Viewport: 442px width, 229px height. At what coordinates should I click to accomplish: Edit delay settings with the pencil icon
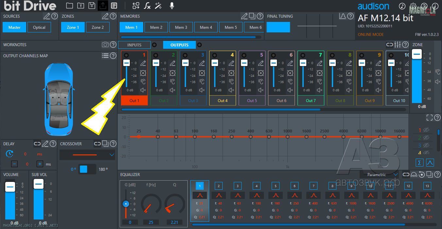[x=45, y=144]
